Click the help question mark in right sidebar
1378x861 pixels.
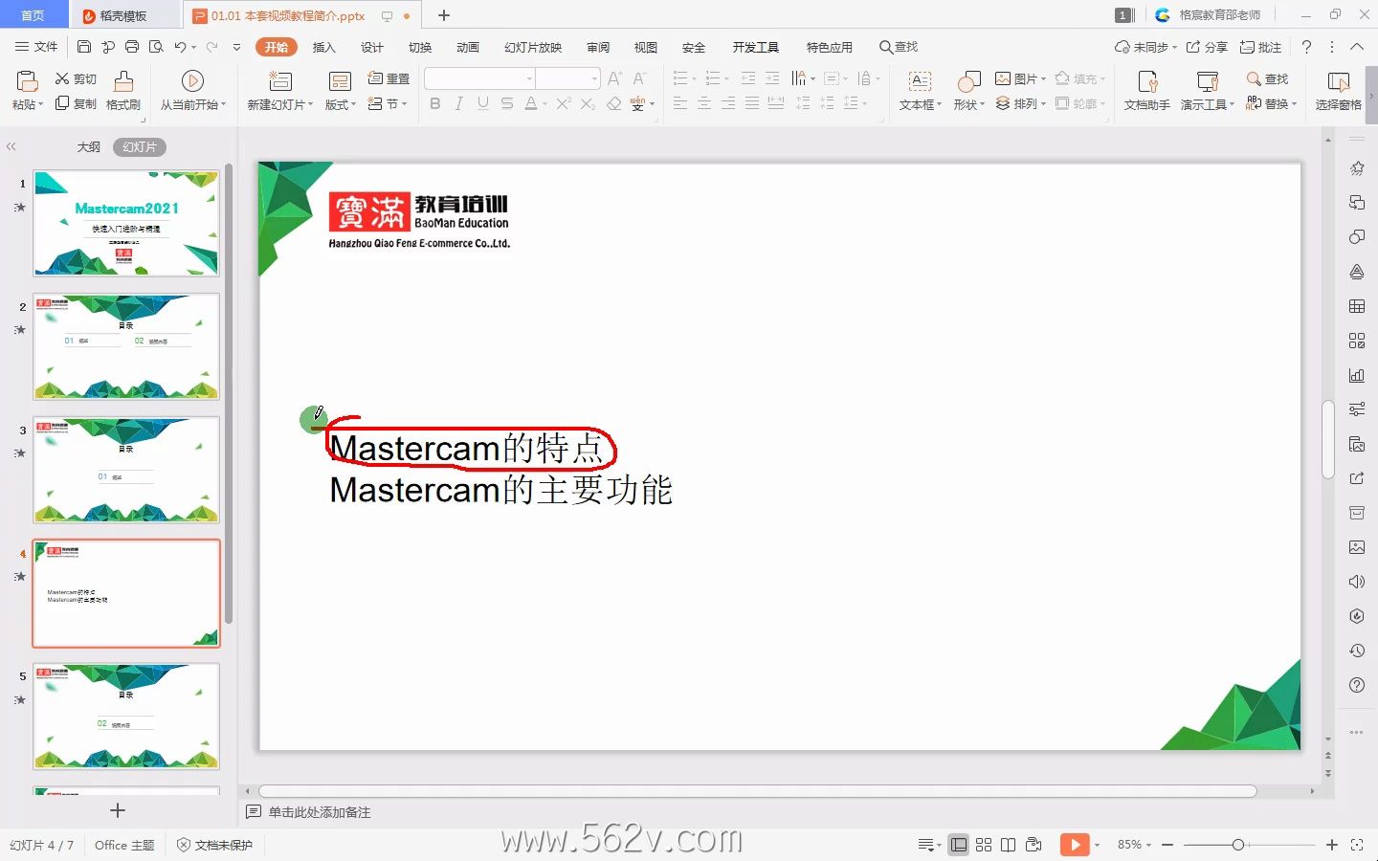click(1357, 685)
